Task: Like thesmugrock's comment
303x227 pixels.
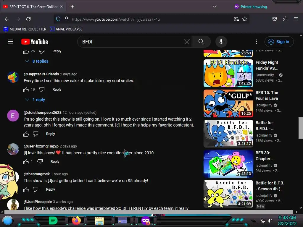Action: (26, 189)
